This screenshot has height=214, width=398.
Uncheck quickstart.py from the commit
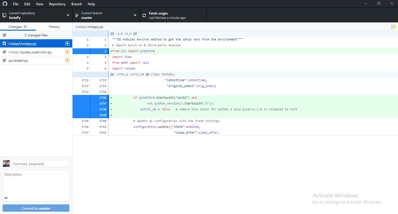(x=4, y=60)
